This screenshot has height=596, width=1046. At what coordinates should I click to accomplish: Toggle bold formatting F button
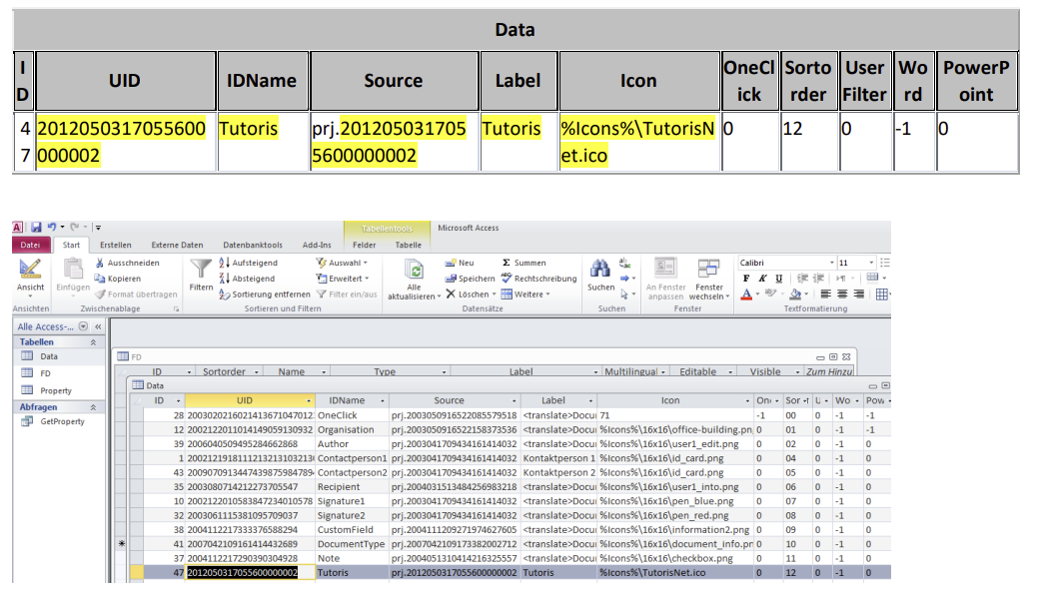tap(746, 278)
